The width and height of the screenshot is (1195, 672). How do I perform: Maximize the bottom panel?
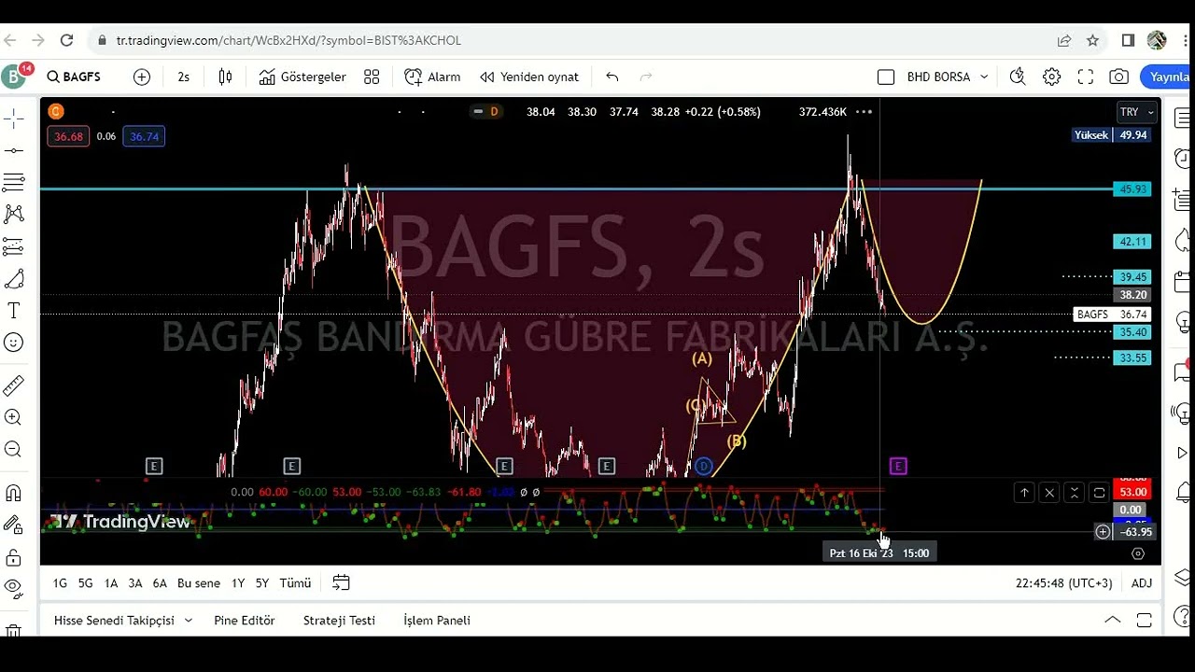[1145, 620]
